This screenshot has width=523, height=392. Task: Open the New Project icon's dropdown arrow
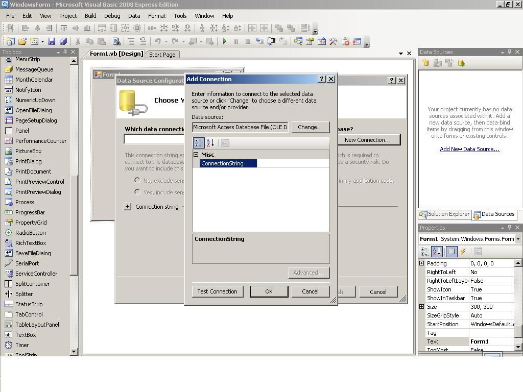tap(43, 42)
